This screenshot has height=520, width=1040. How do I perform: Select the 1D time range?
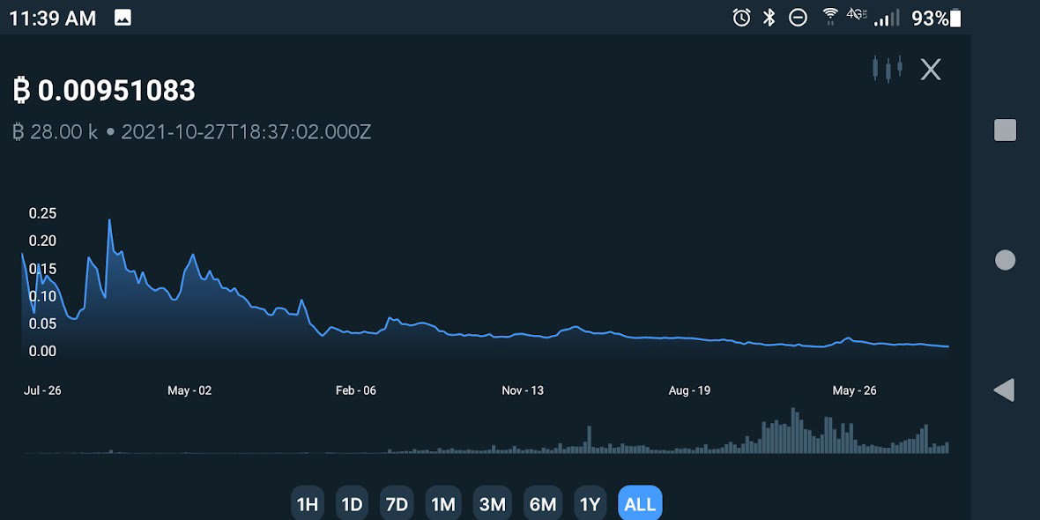(353, 504)
